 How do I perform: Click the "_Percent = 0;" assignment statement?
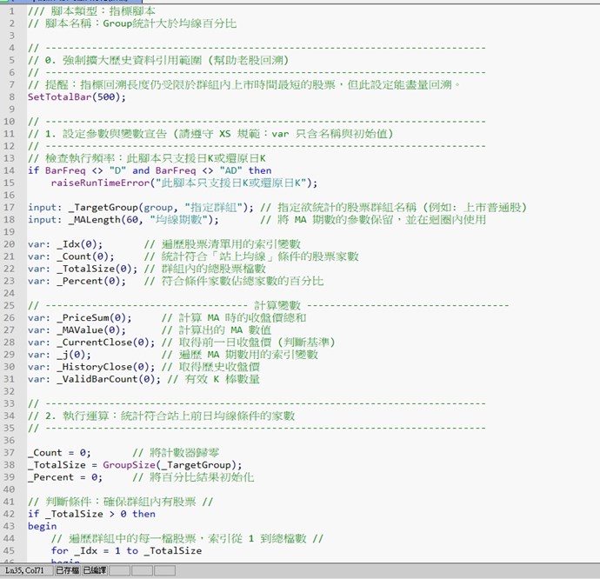tap(65, 477)
